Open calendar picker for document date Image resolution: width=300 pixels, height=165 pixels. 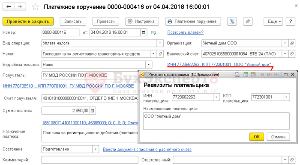pos(144,32)
